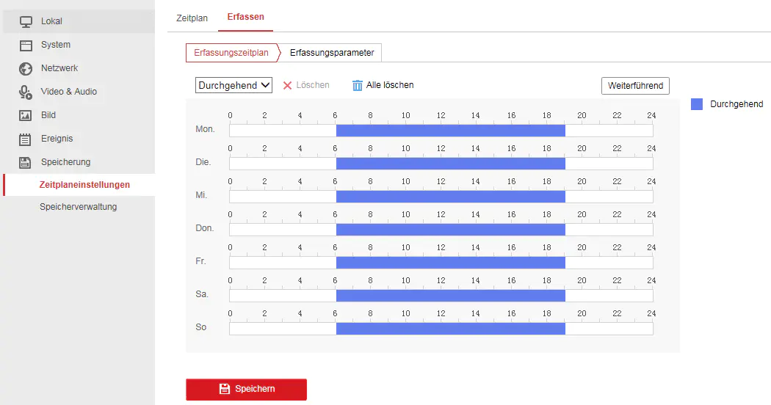Click the Netzwerk globe icon
The image size is (771, 405).
click(x=26, y=68)
